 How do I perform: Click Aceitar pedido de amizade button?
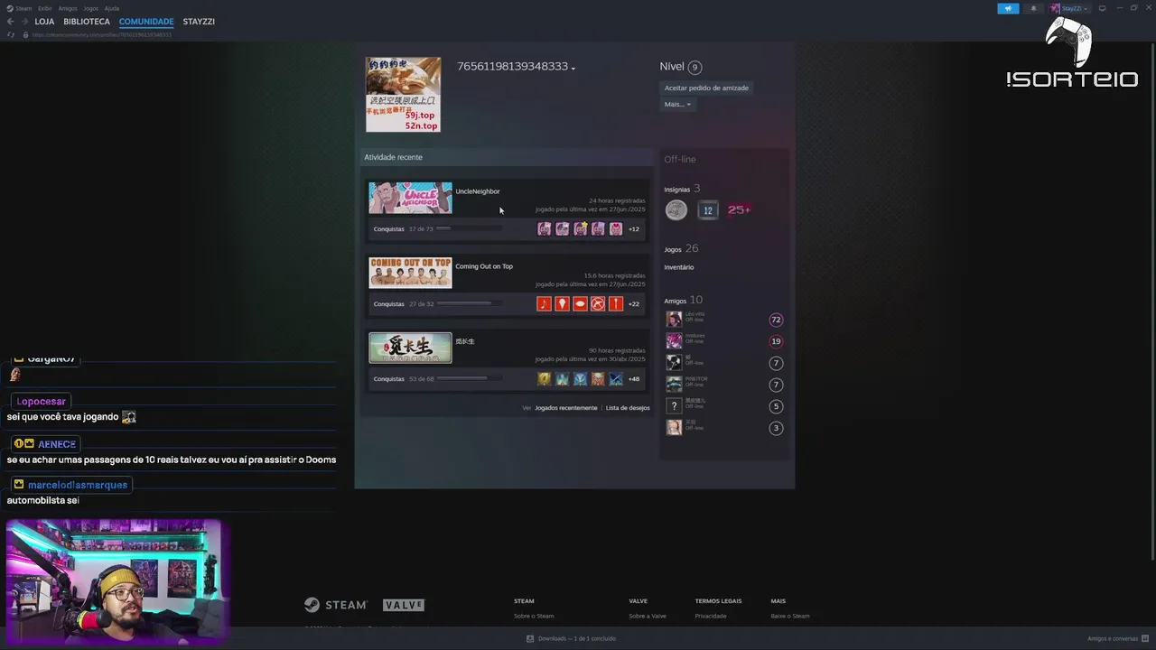(x=706, y=88)
